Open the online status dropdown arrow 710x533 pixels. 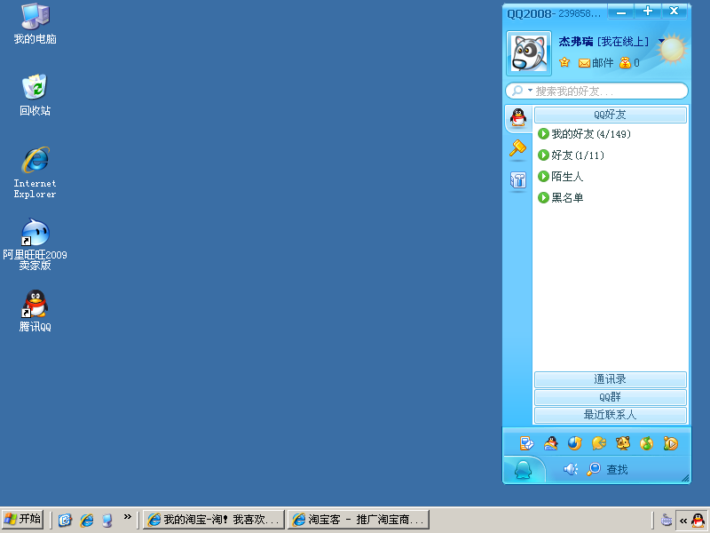[660, 41]
